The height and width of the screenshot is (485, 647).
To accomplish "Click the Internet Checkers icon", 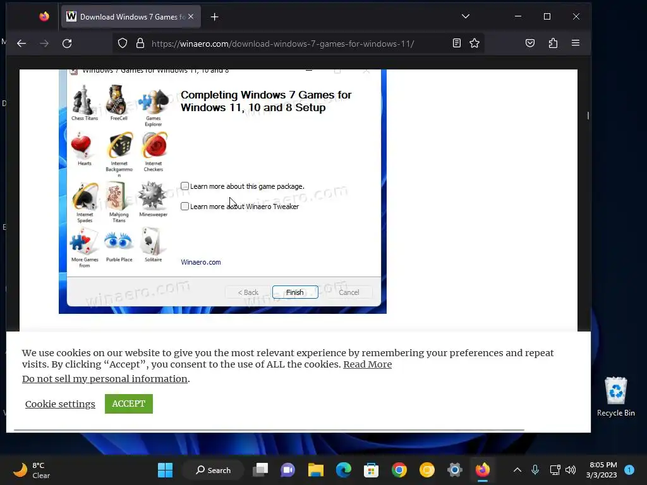I will point(153,152).
